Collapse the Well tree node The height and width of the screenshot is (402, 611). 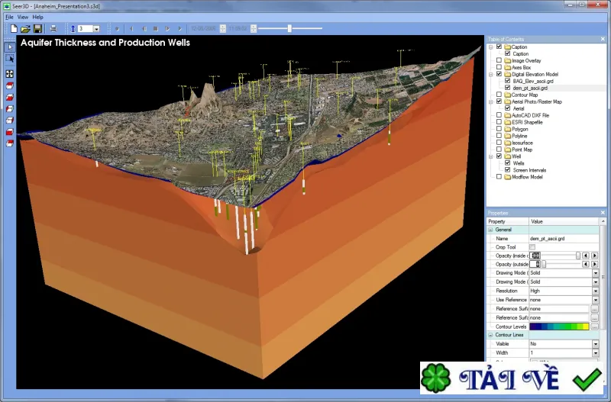click(x=491, y=156)
